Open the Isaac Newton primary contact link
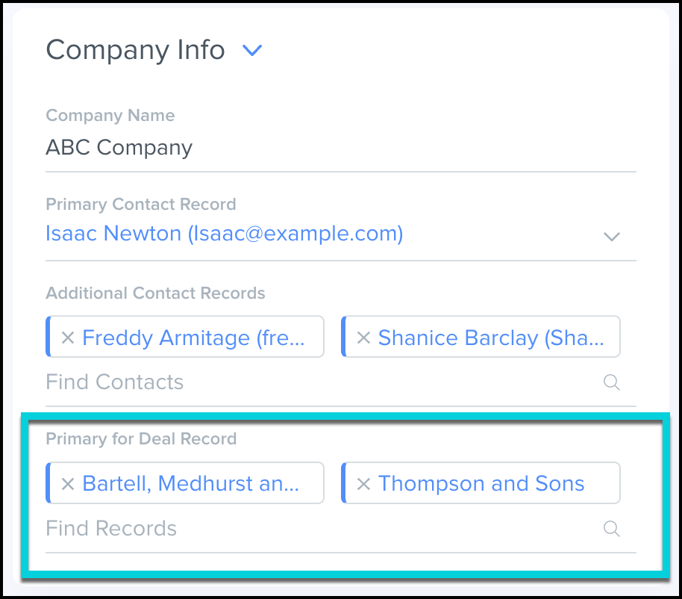 pyautogui.click(x=224, y=234)
